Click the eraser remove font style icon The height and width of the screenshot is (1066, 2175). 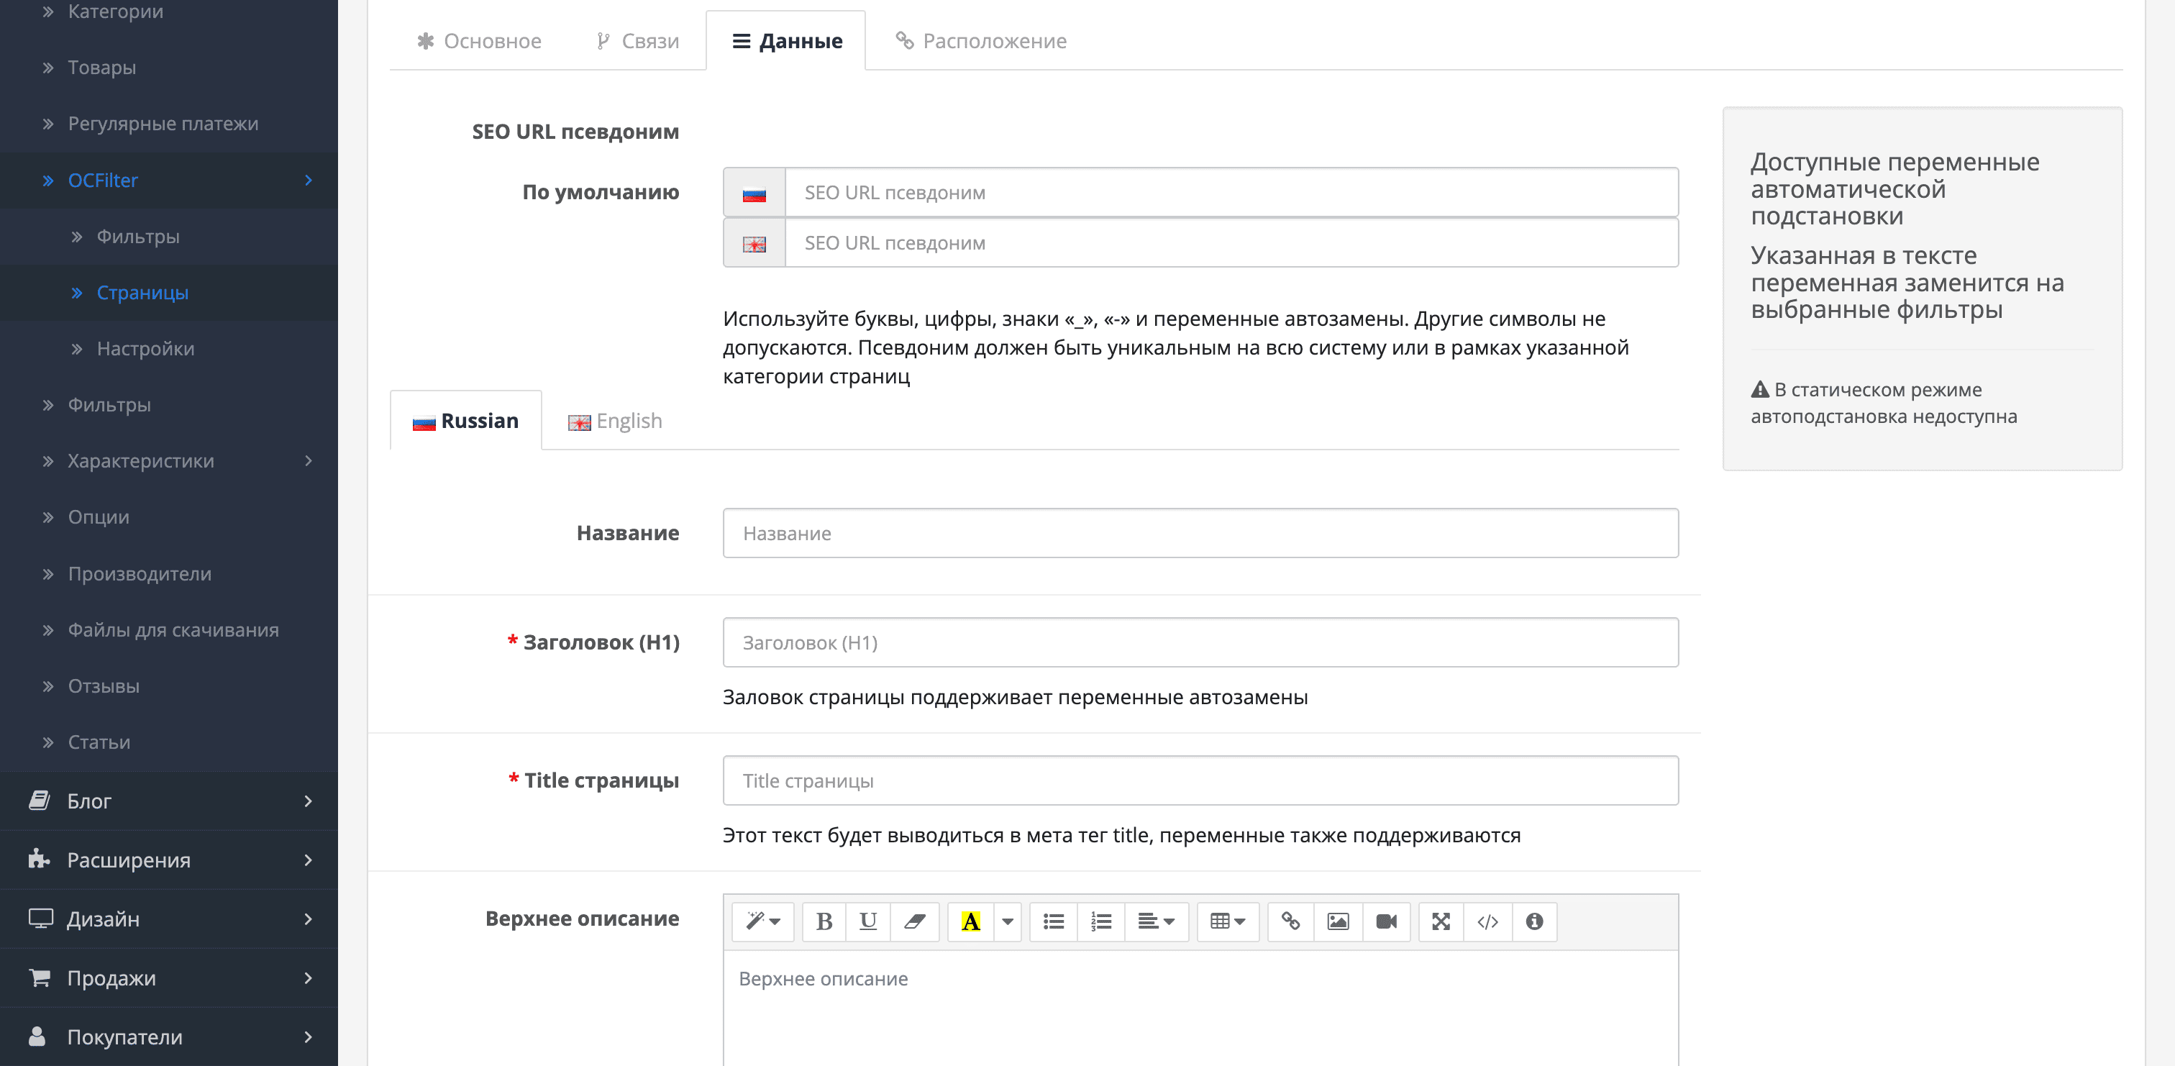coord(914,921)
